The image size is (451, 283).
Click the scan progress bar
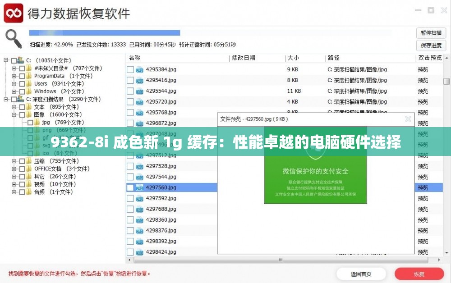[104, 32]
